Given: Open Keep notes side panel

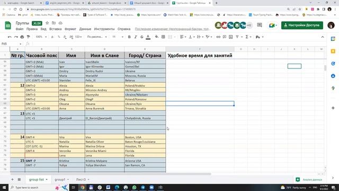Looking at the screenshot, I should tap(333, 51).
